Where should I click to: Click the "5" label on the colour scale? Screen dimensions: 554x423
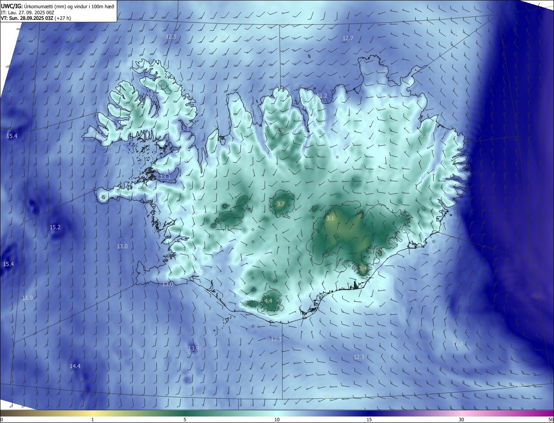pos(185,420)
